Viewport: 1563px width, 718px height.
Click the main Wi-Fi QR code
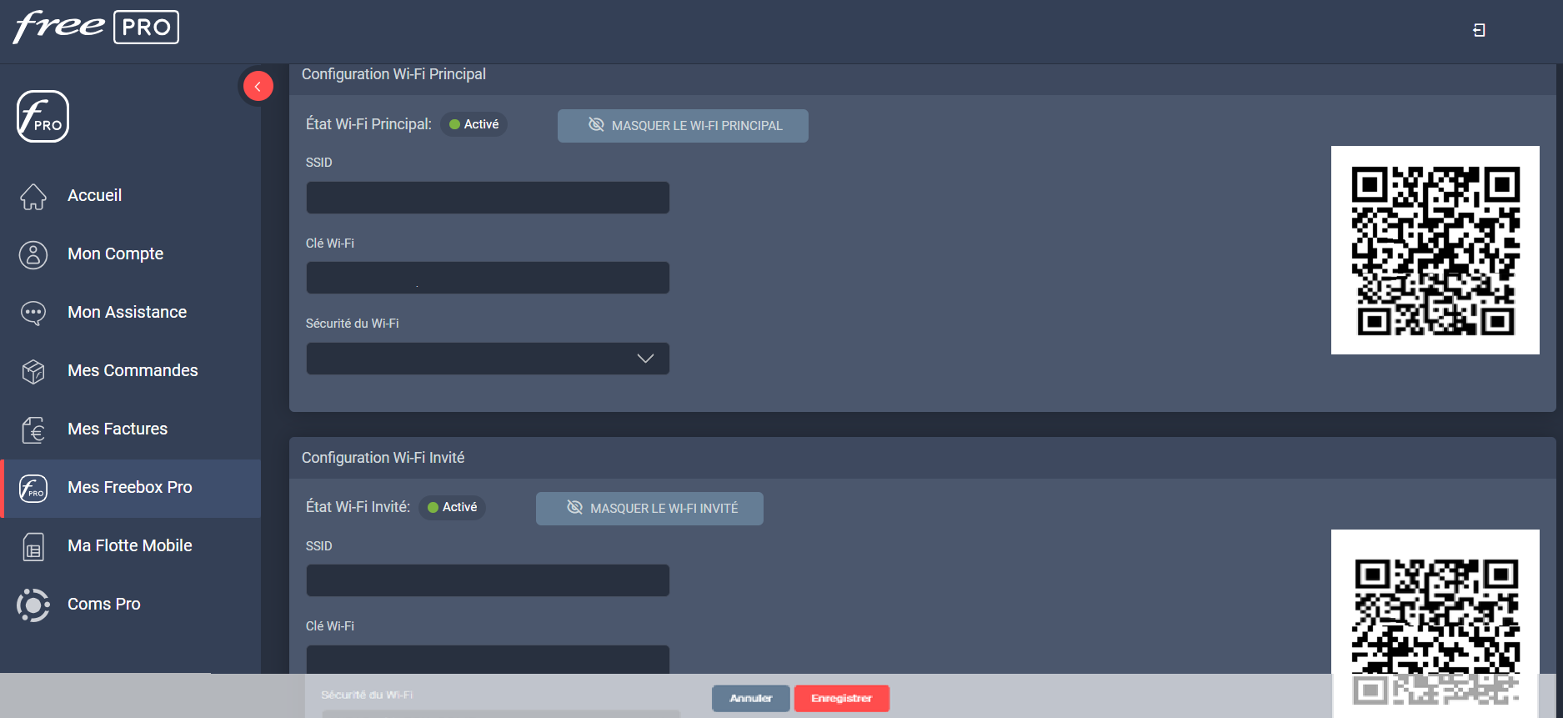pos(1435,250)
